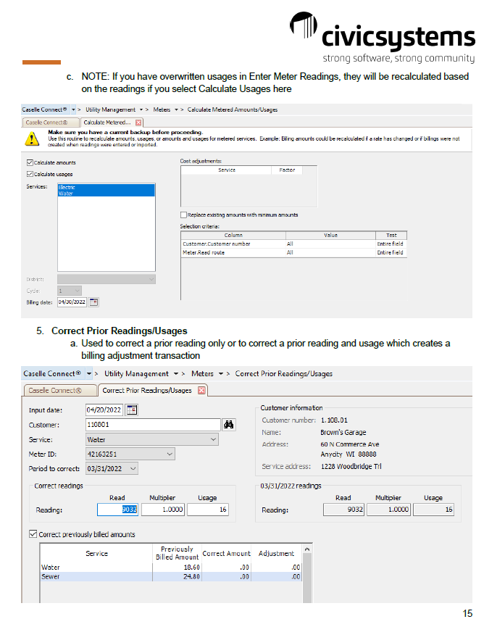
Task: Expand Utility Management arrow in upper breadcrumb
Action: pyautogui.click(x=141, y=109)
